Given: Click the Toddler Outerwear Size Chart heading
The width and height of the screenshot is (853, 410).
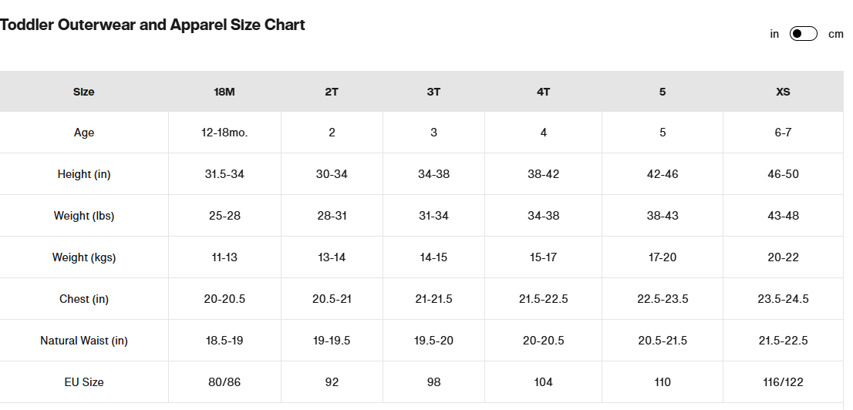Looking at the screenshot, I should tap(153, 25).
